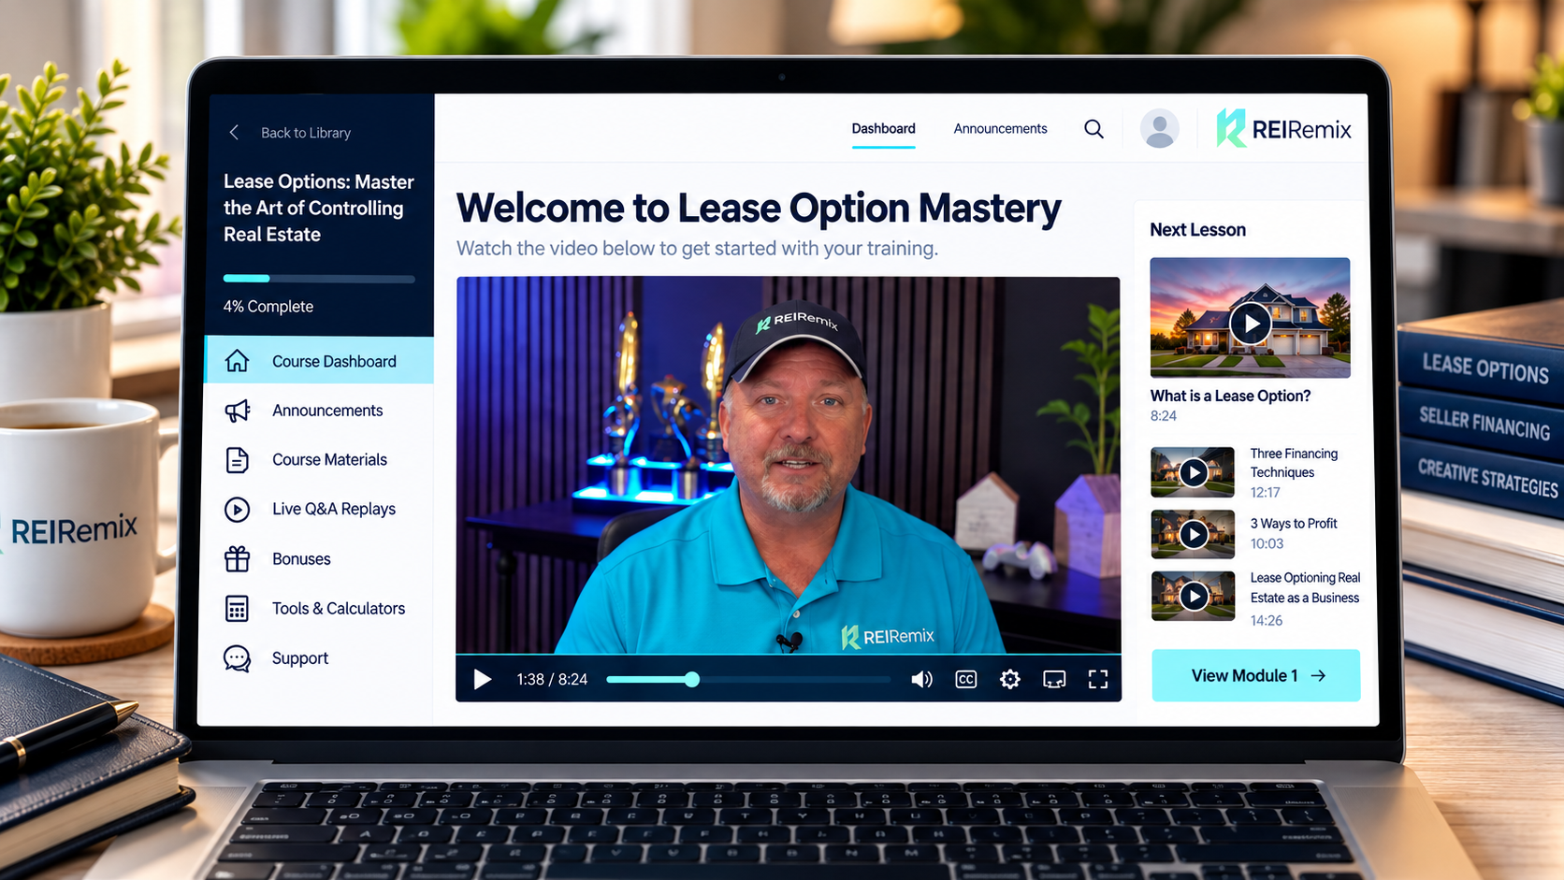
Task: Click the "4% Complete" text
Action: click(268, 307)
